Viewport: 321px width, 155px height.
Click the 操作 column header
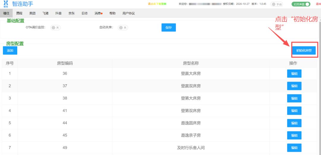293,63
